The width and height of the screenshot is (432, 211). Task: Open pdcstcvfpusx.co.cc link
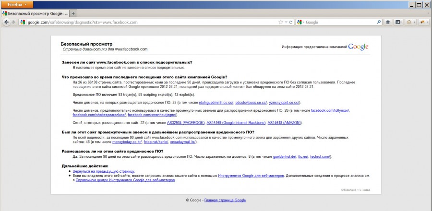(x=251, y=103)
